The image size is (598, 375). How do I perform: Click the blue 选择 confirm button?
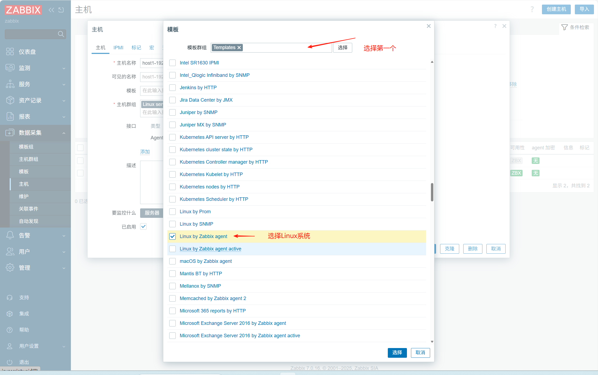tap(397, 352)
